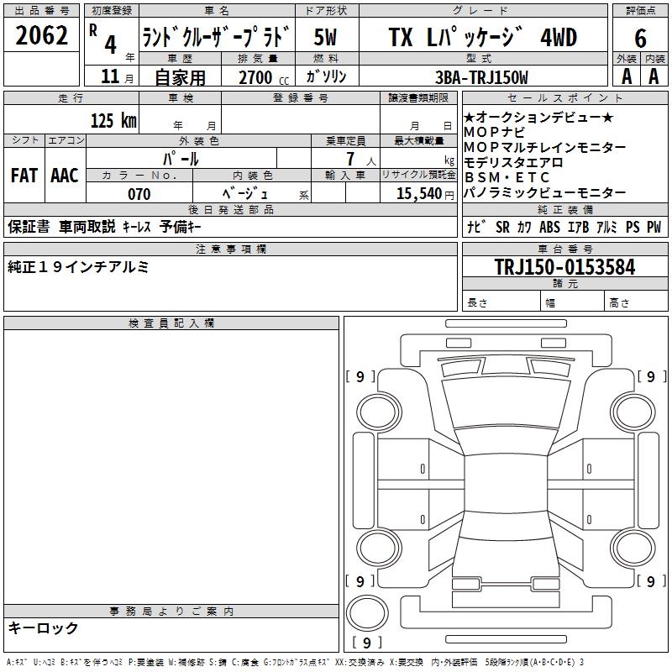Image resolution: width=672 pixels, height=672 pixels.
Task: Click the 純正19インチアルミ note
Action: click(x=78, y=266)
